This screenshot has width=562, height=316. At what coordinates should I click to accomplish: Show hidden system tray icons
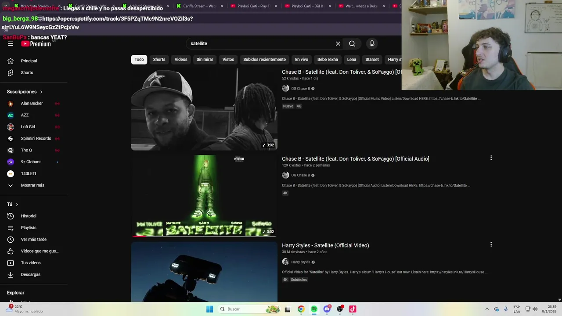[x=487, y=309]
